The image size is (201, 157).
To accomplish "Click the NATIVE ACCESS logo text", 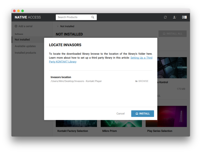I will (28, 17).
